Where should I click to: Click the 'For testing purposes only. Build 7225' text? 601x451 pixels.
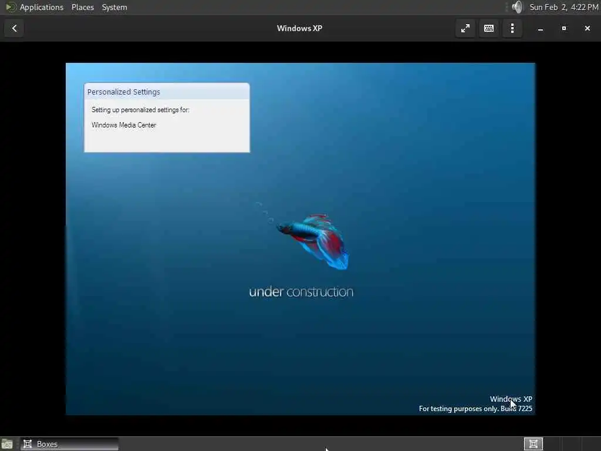(475, 409)
